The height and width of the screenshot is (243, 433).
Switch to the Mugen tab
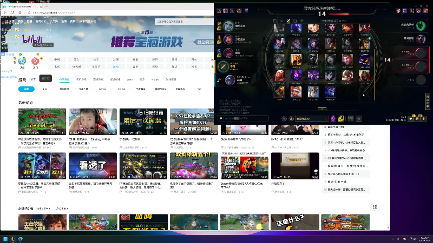coord(155,79)
